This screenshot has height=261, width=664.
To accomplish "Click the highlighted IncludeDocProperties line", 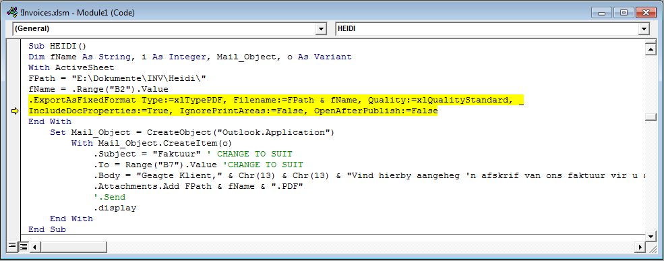I will [x=233, y=111].
